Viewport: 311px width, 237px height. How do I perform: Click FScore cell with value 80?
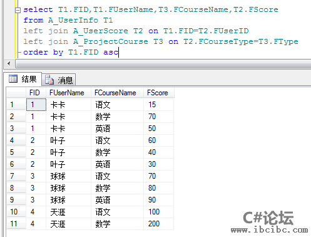pos(158,188)
